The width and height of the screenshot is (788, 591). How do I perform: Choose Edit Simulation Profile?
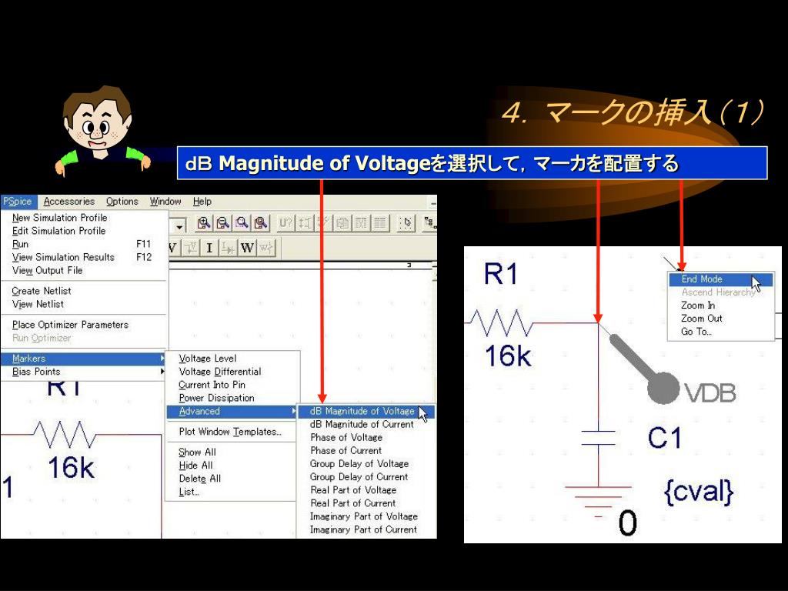85,231
